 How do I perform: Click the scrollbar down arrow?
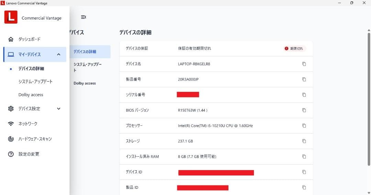point(369,193)
